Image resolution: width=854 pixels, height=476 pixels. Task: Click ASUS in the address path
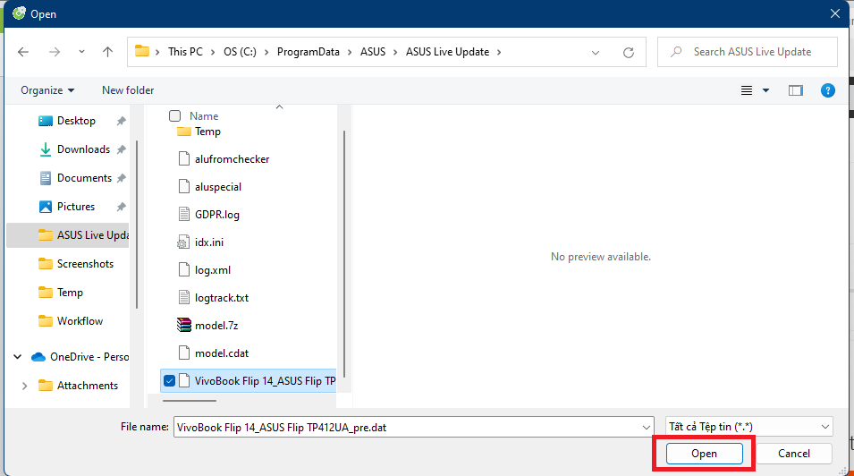[x=373, y=52]
